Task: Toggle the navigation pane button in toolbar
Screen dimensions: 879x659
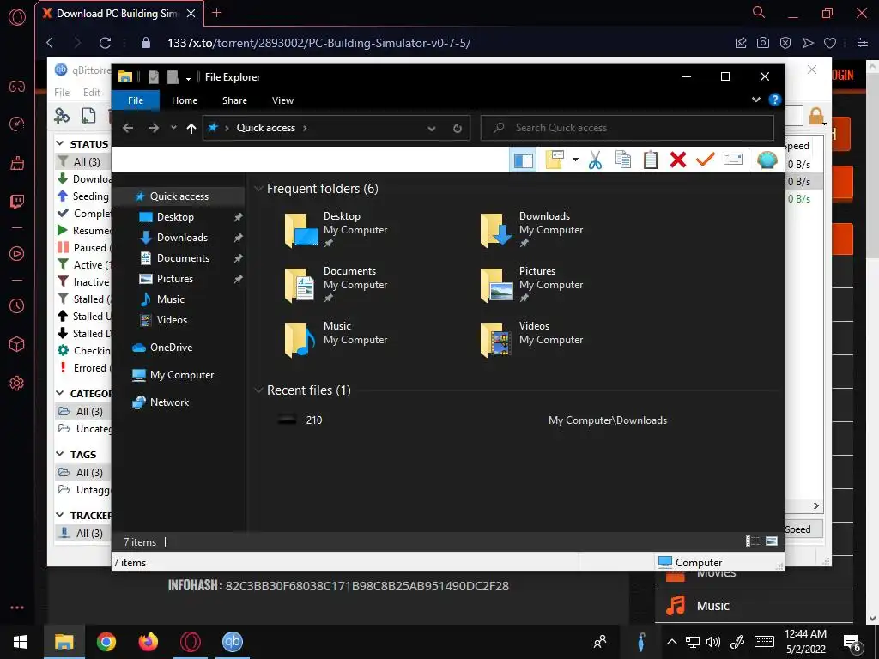Action: pos(523,160)
